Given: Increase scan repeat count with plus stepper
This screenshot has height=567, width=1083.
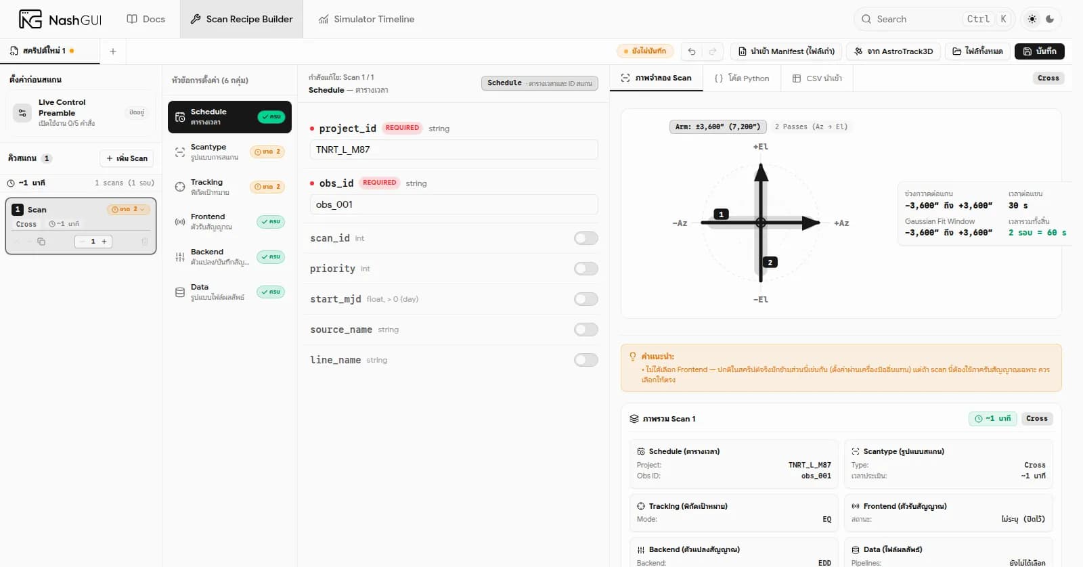Looking at the screenshot, I should tap(104, 242).
